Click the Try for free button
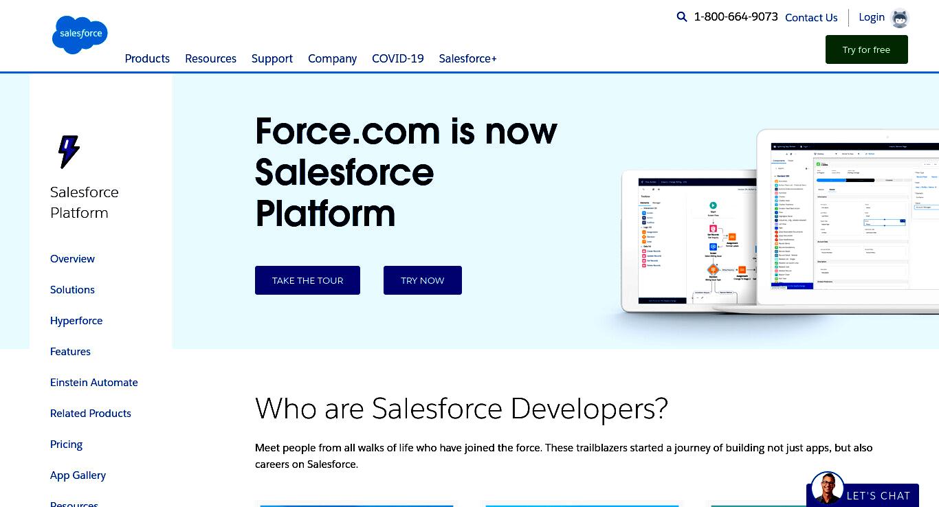Screen dimensions: 939x507 pos(866,49)
